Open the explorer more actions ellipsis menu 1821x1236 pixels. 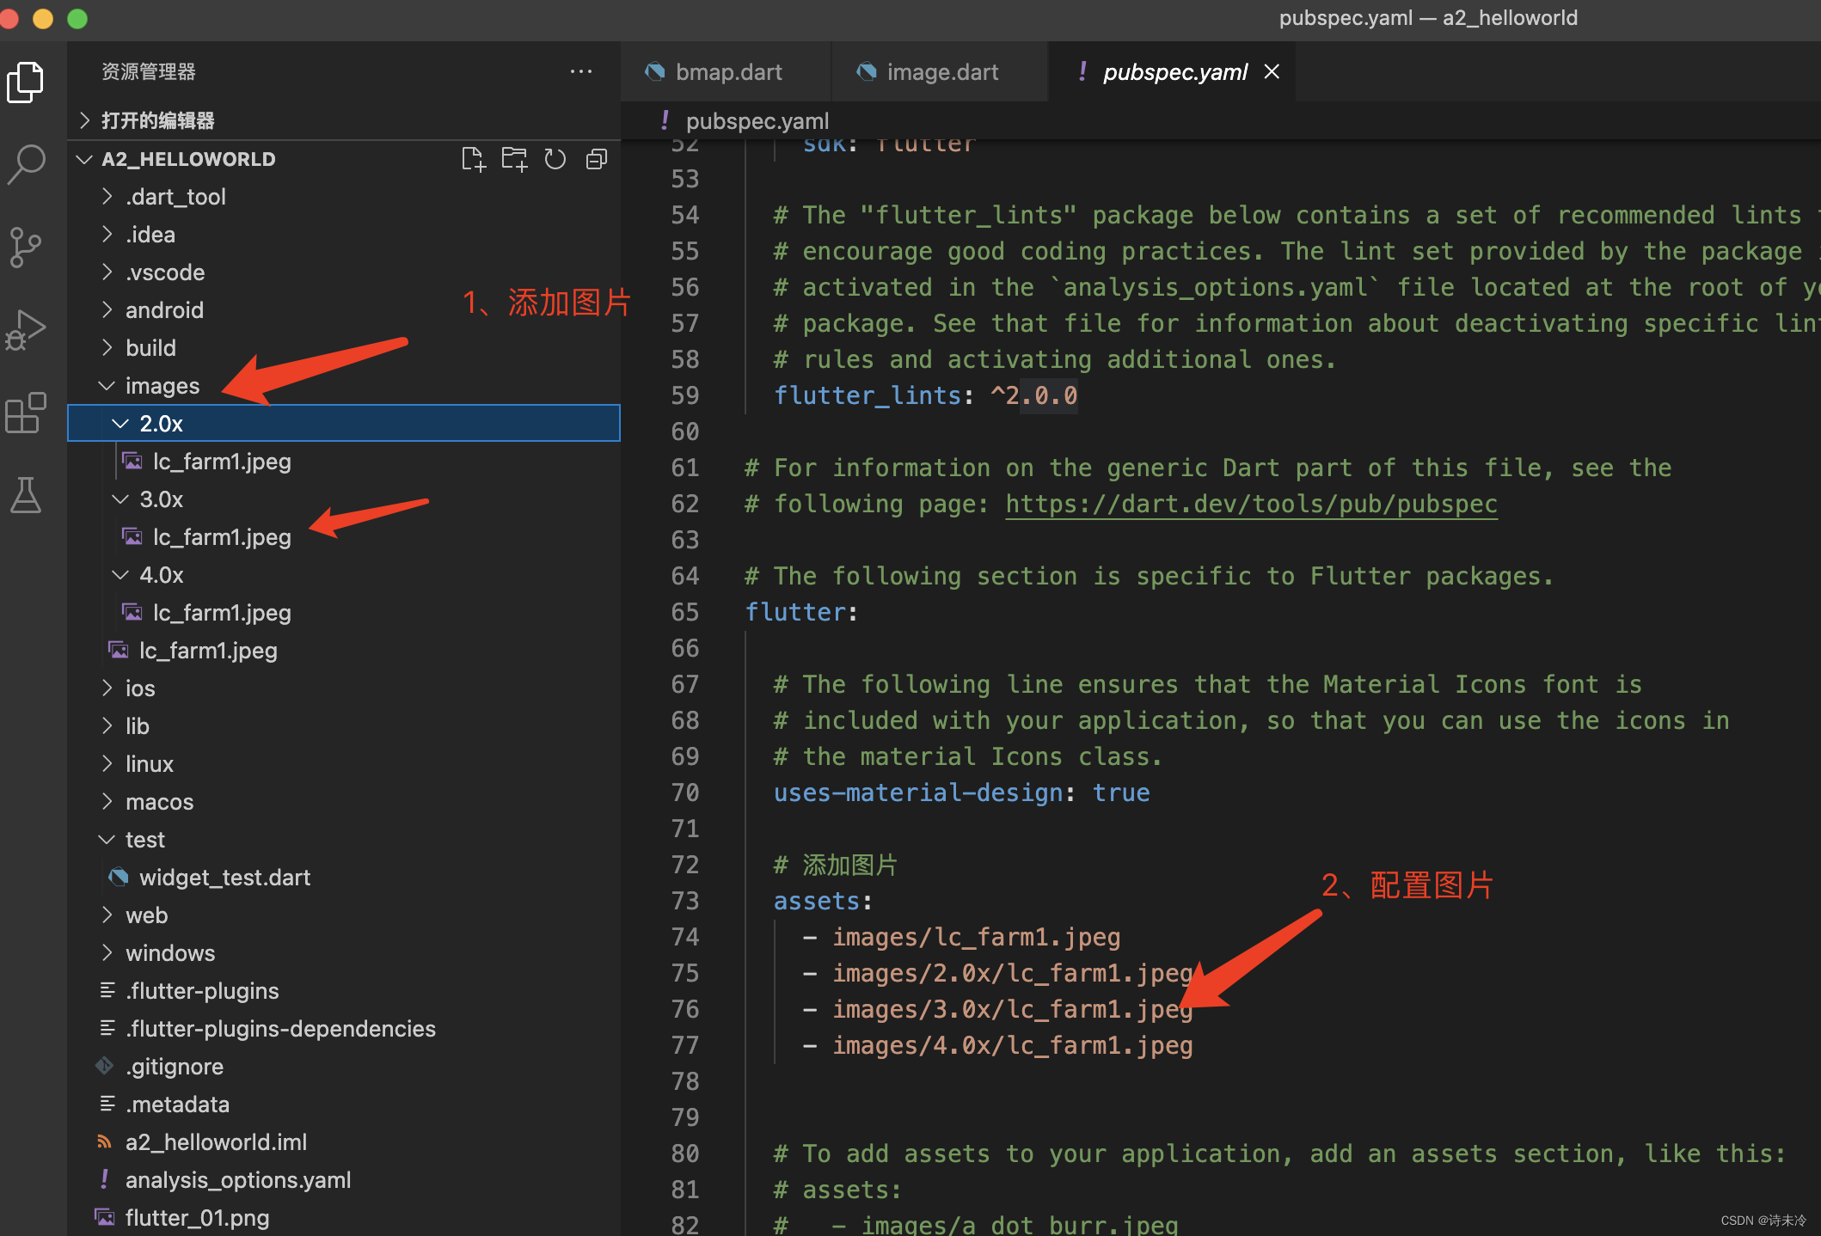pos(581,72)
